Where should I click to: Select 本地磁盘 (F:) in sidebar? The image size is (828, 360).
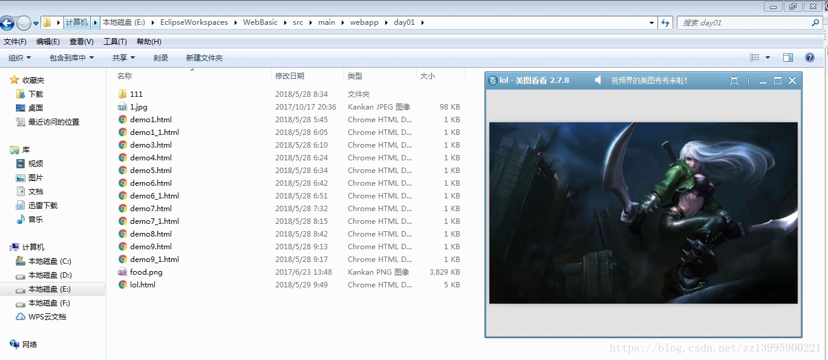(x=50, y=303)
